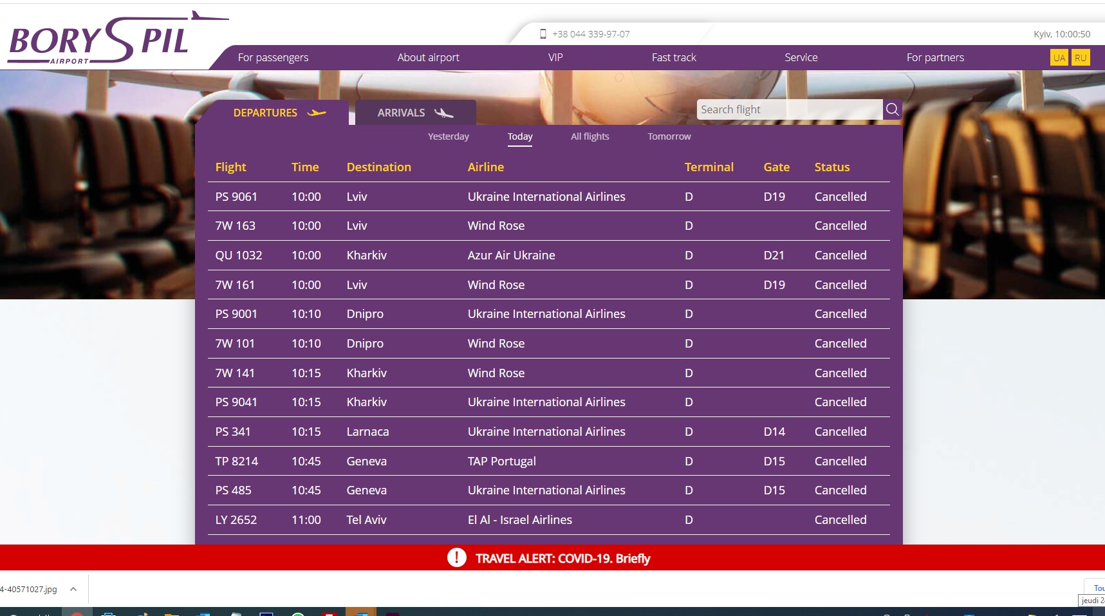The image size is (1105, 616).
Task: Click the arrivals landing plane icon
Action: click(x=444, y=113)
